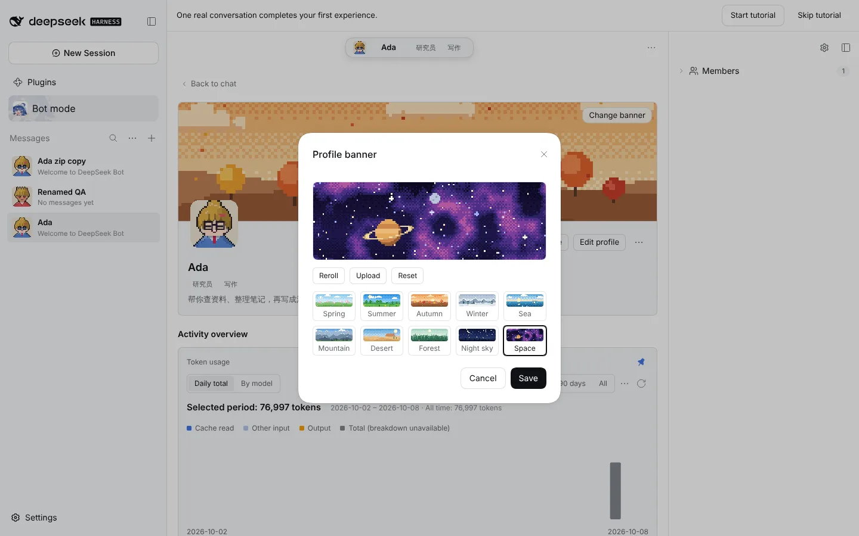Screen dimensions: 859x536
Task: Start the tutorial
Action: [x=753, y=15]
